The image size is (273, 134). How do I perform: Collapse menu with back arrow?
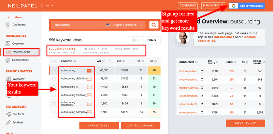(9, 17)
